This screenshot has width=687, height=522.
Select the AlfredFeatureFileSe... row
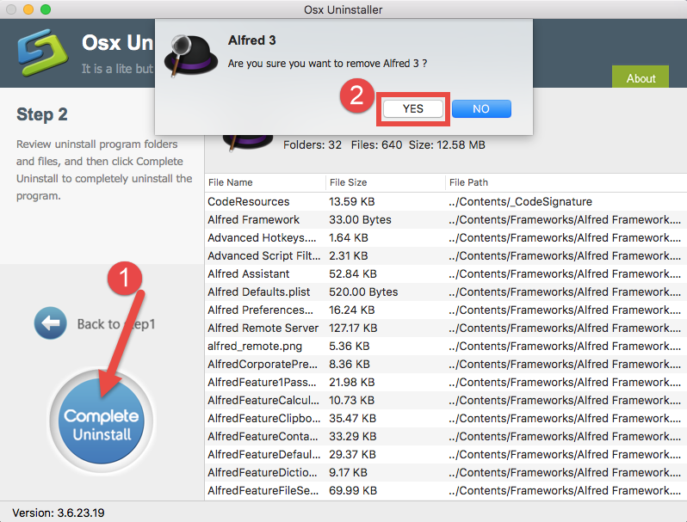coord(446,490)
